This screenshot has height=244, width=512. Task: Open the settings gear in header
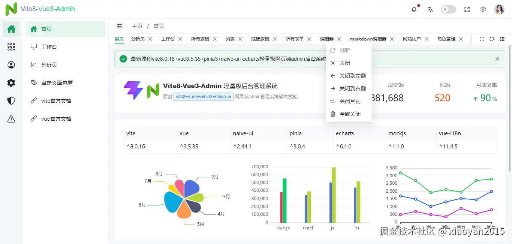pyautogui.click(x=483, y=9)
